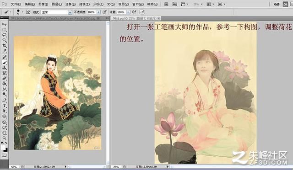Click the workspace switcher double-arrow button

click(285, 4)
